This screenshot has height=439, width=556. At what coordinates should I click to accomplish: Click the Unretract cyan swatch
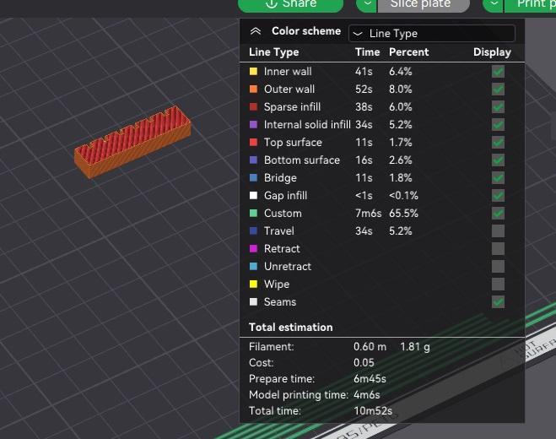coord(253,267)
